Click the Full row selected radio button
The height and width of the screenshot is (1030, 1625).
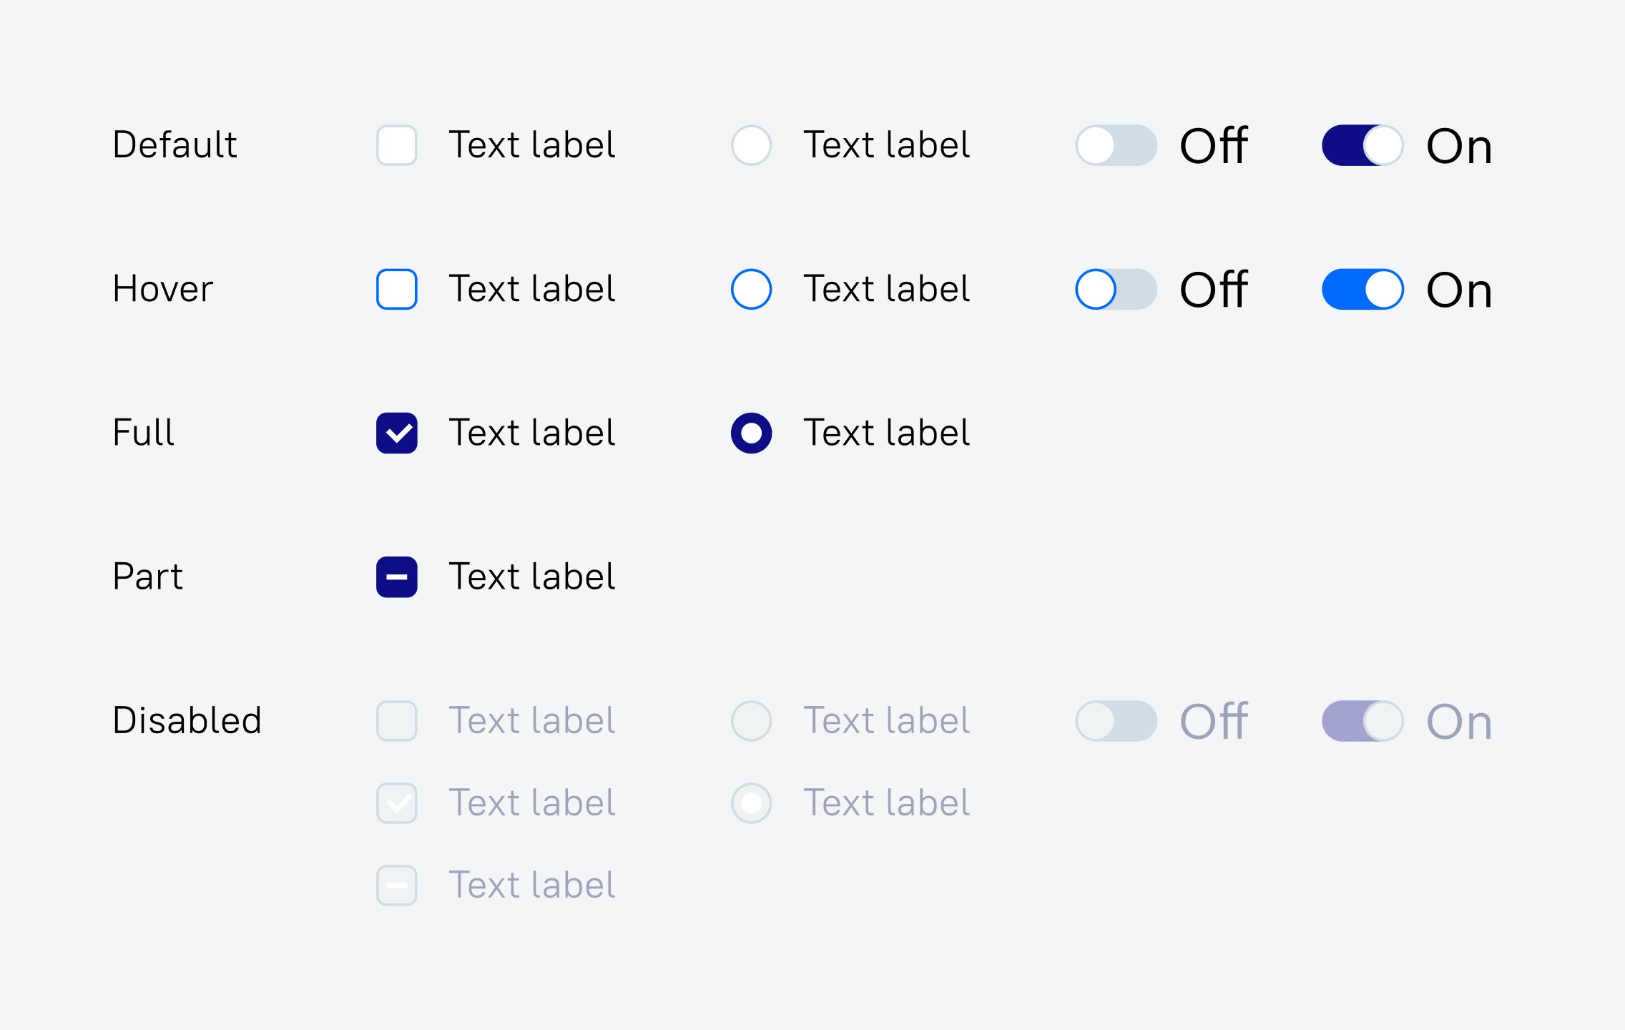[x=751, y=433]
